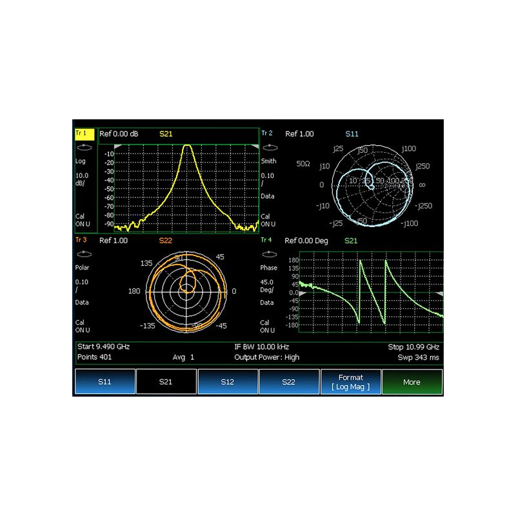This screenshot has height=516, width=516.
Task: Click the polar S22 plot
Action: 186,292
